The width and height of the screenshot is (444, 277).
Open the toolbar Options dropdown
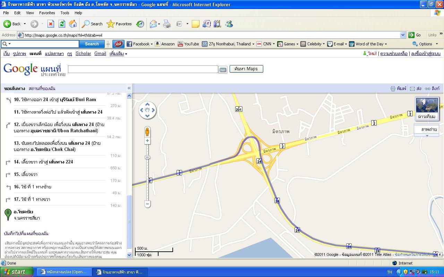(x=425, y=44)
